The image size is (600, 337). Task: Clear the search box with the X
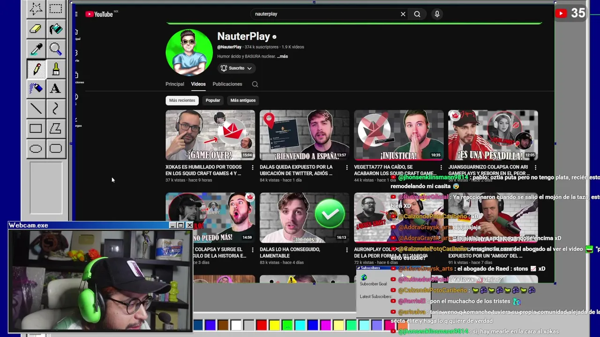[403, 14]
